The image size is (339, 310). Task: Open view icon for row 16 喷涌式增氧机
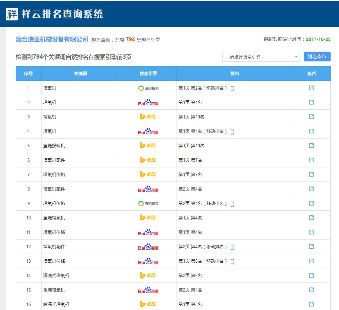311,304
